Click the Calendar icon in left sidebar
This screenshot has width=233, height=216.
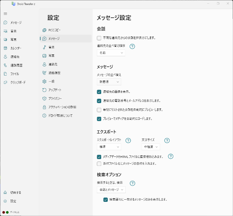5,48
